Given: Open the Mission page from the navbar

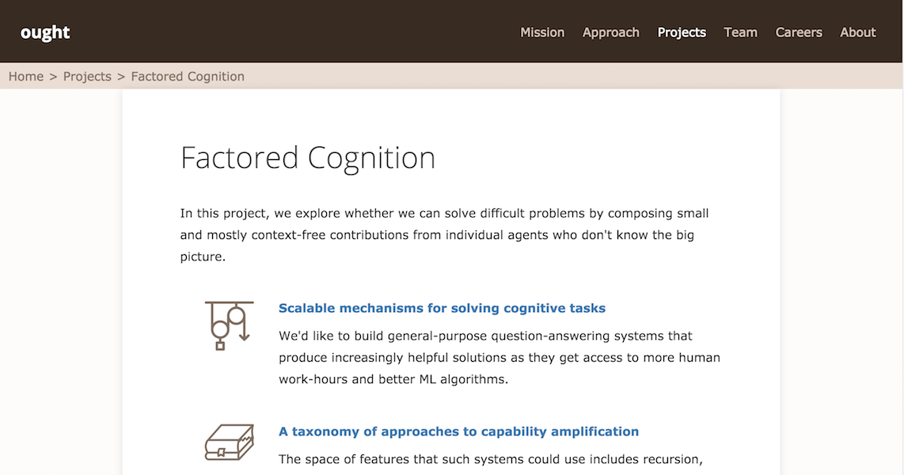Looking at the screenshot, I should [x=542, y=32].
